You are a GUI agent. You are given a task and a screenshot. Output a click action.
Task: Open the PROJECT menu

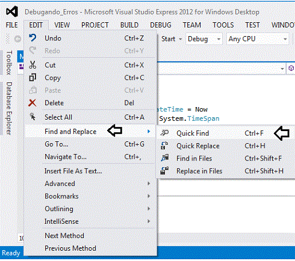(95, 25)
